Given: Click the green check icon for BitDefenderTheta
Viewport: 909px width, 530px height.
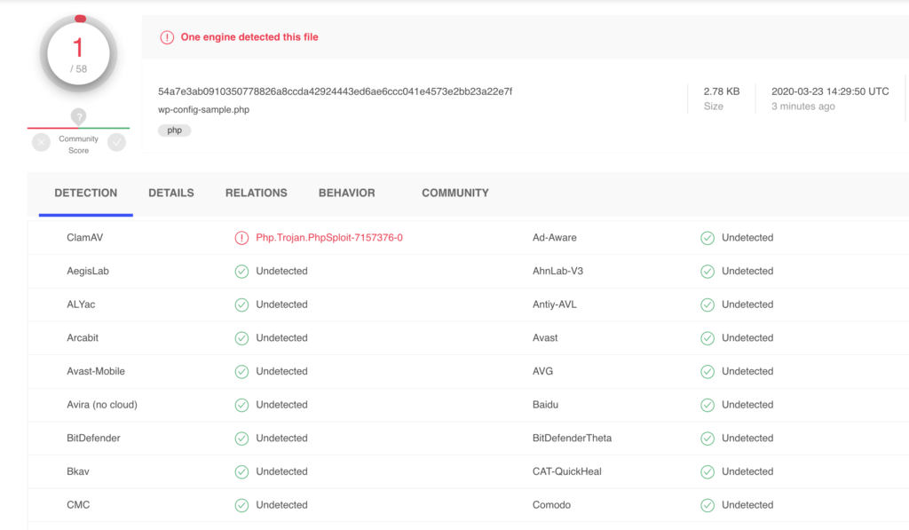Looking at the screenshot, I should point(707,439).
